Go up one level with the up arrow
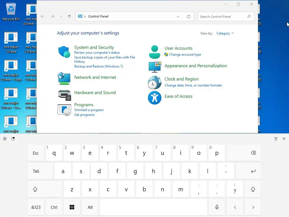Screen dimensions: 289x217 click(69, 16)
